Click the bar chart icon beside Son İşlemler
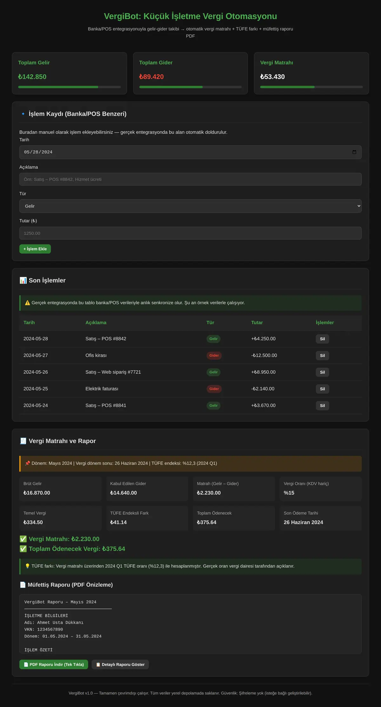 (23, 280)
